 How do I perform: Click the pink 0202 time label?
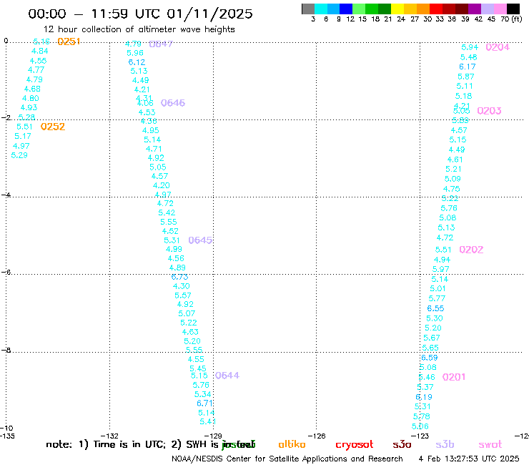tap(471, 250)
